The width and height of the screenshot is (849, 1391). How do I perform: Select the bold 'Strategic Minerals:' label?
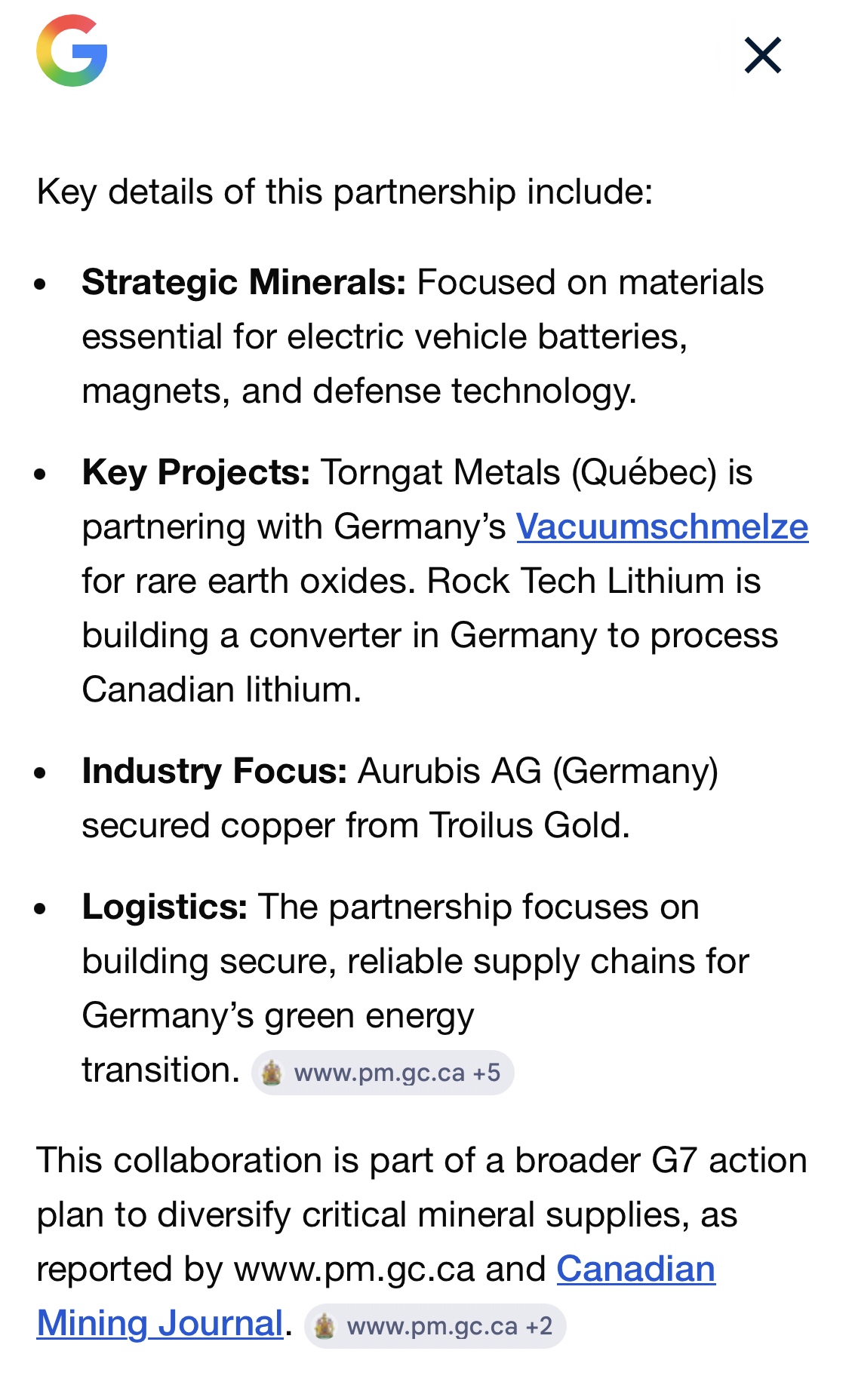[x=244, y=282]
